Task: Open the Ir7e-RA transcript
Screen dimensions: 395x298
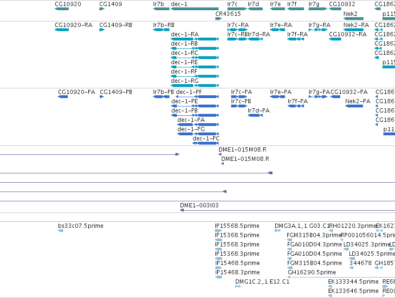Action: tap(281, 25)
